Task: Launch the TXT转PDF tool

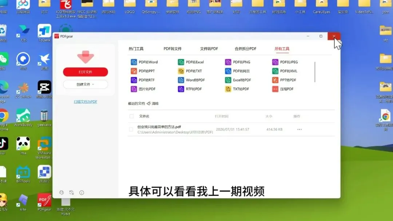Action: point(237,89)
